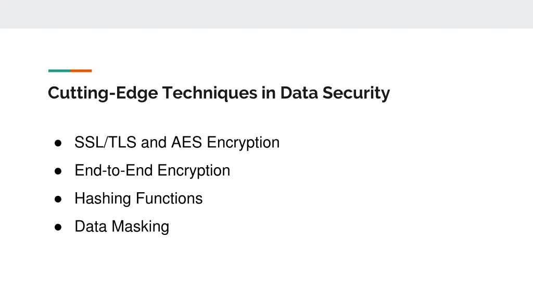Image resolution: width=533 pixels, height=300 pixels.
Task: Click the slide title about Data Security
Action: pyautogui.click(x=219, y=93)
